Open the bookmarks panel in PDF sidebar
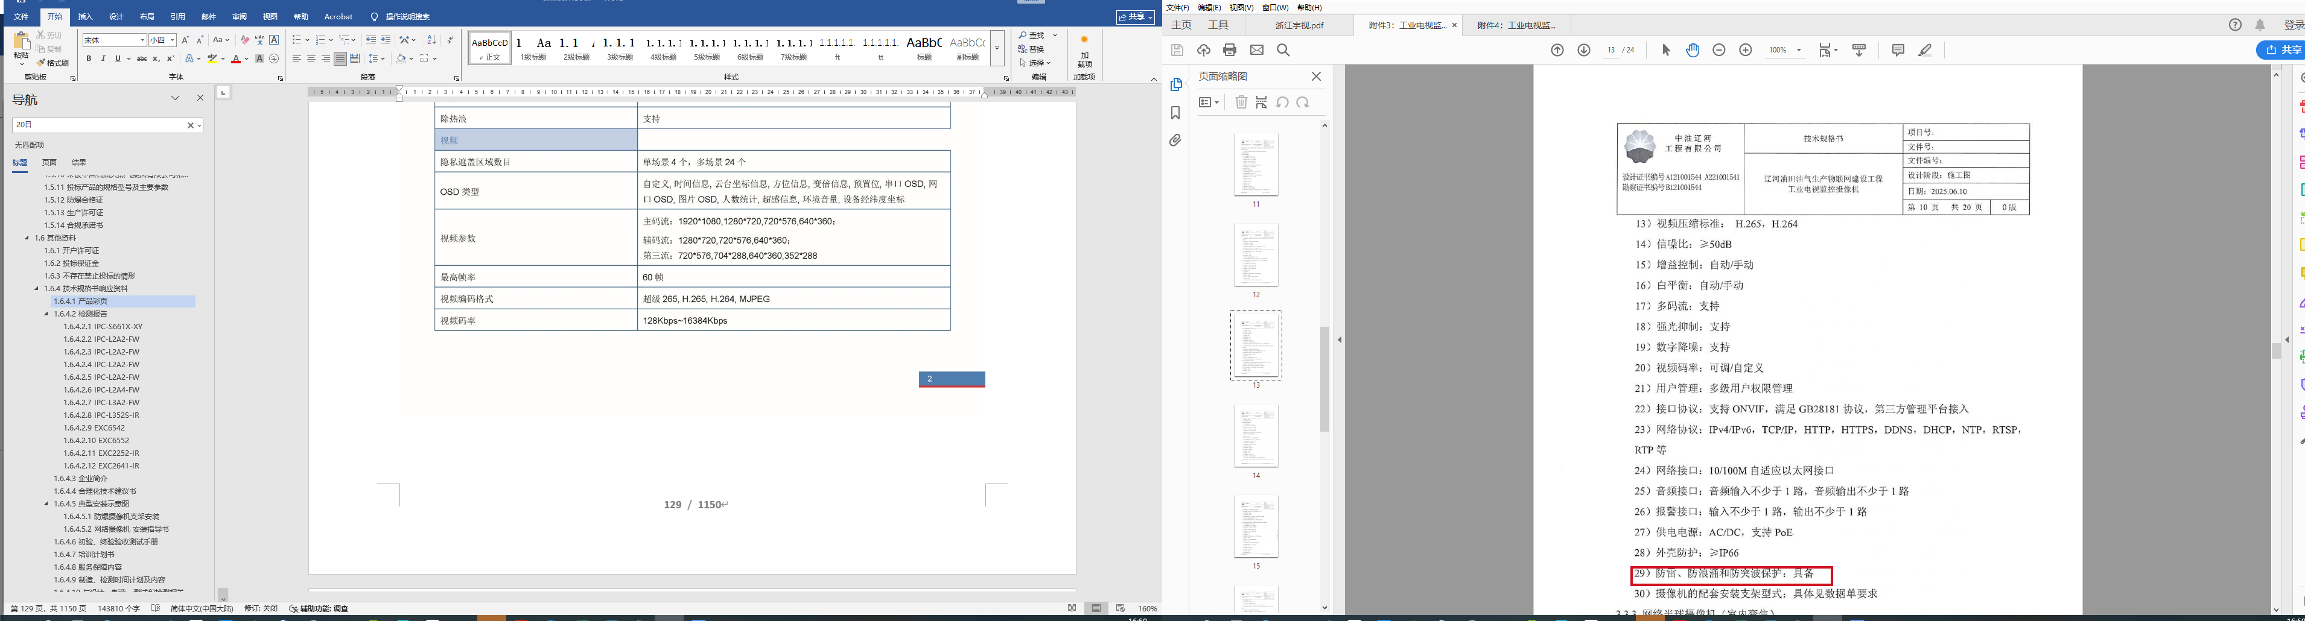2305x621 pixels. [1176, 113]
